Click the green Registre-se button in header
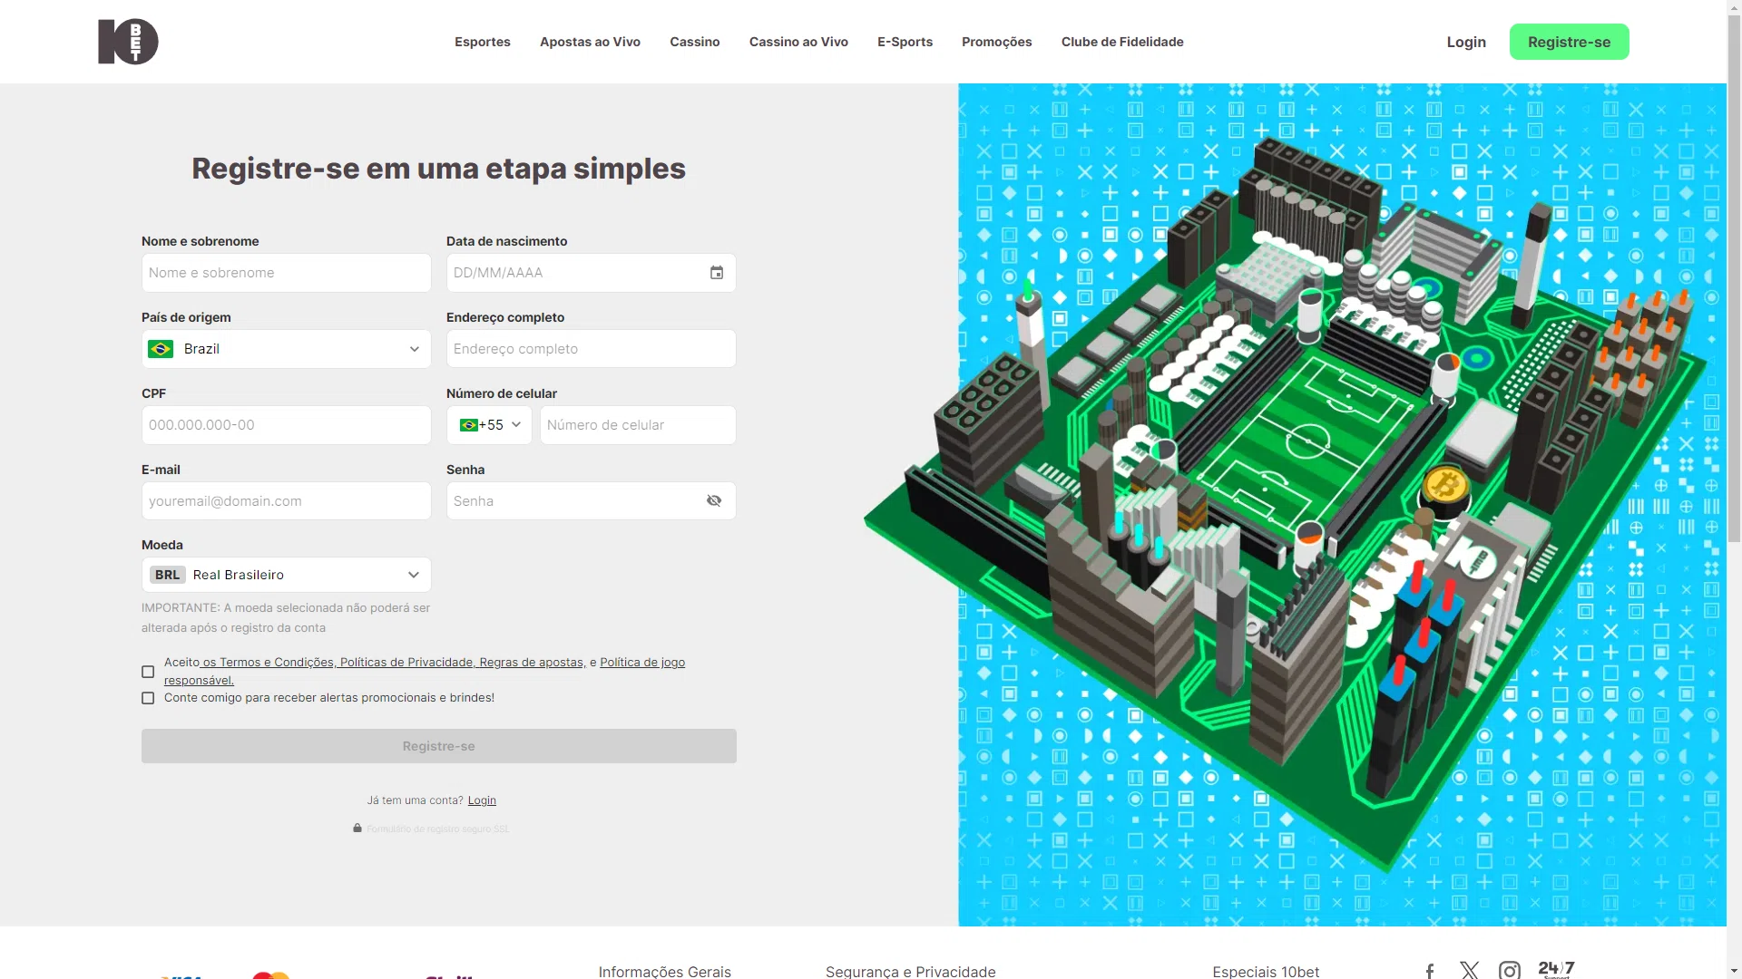The height and width of the screenshot is (979, 1742). click(1570, 42)
